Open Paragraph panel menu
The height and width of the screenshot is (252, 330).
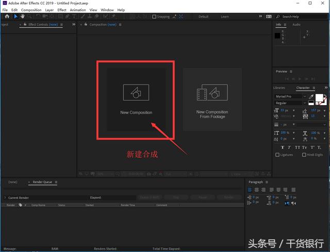pos(267,182)
